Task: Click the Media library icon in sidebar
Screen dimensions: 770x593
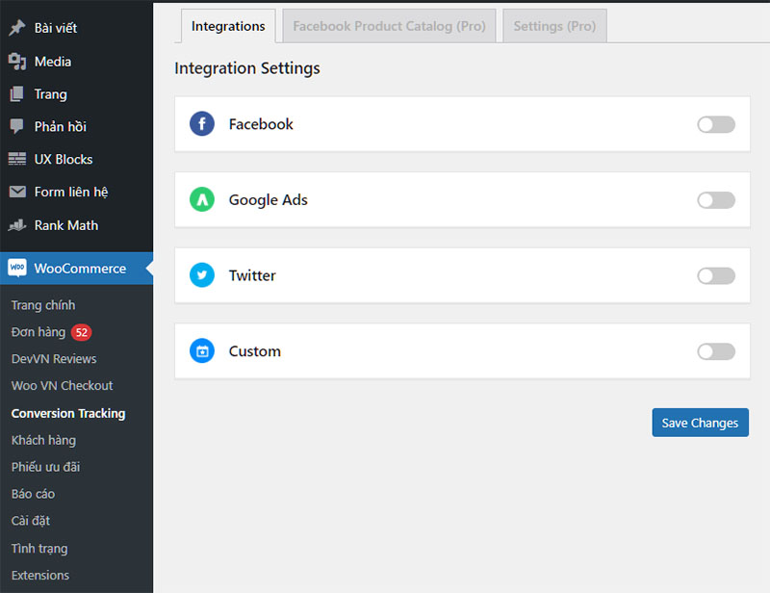Action: pos(17,62)
